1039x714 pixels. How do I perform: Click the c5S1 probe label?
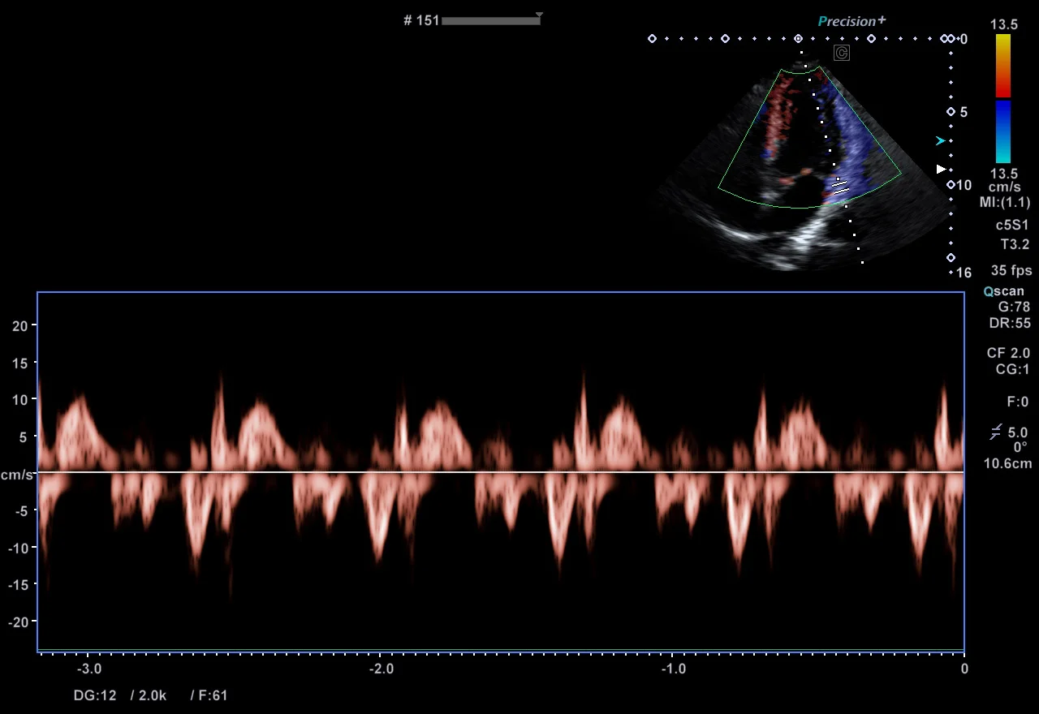pyautogui.click(x=1013, y=225)
